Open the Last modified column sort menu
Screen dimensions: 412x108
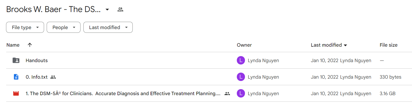pos(329,45)
